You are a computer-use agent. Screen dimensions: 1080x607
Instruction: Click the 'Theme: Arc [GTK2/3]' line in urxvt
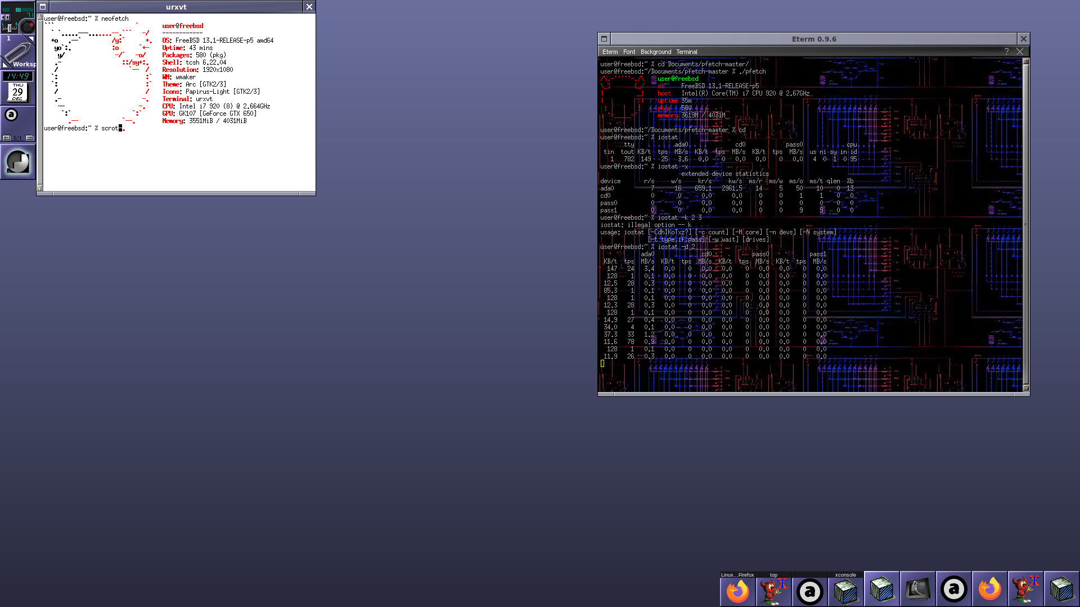[194, 84]
